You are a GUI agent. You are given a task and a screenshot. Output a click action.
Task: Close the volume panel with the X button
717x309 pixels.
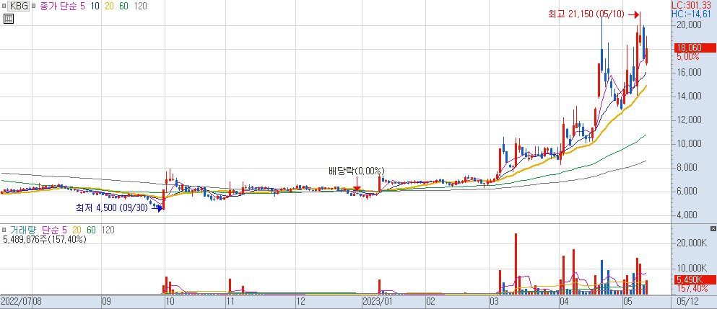pos(713,228)
